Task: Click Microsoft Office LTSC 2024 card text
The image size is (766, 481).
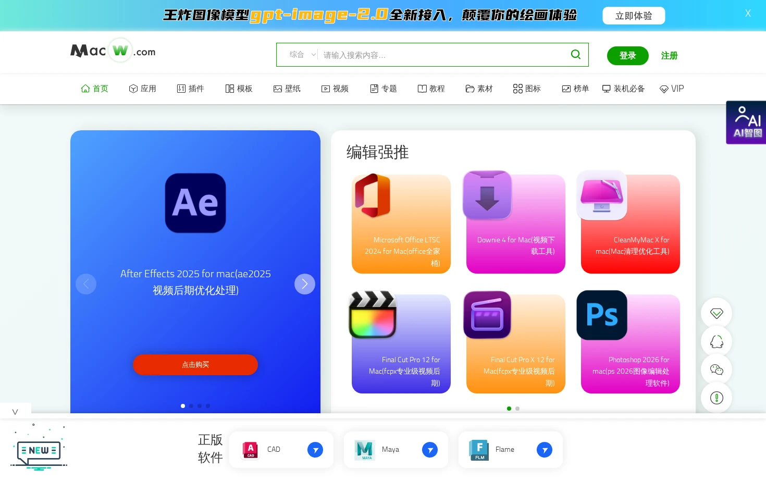Action: tap(402, 252)
